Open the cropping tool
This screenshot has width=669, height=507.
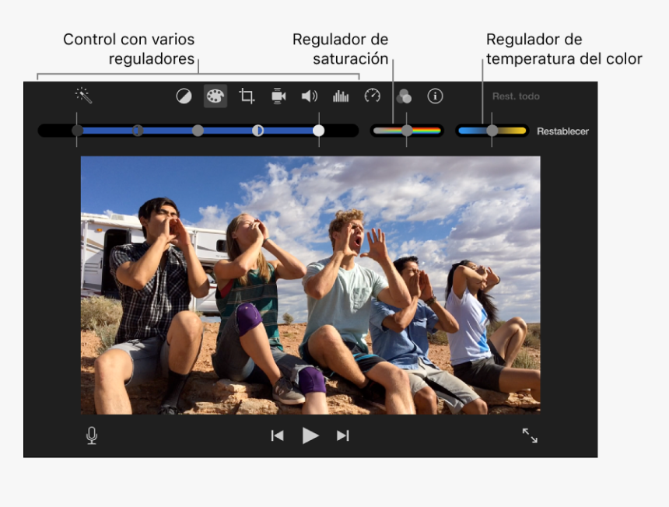pos(247,96)
